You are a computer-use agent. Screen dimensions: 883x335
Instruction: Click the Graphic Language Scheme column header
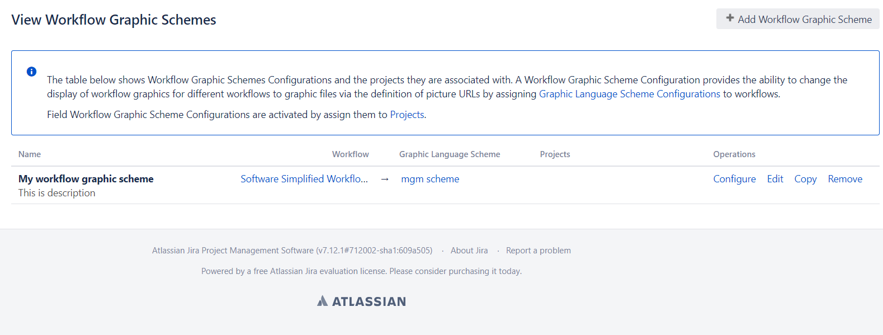(449, 154)
